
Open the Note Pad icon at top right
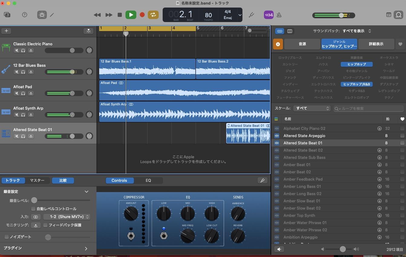pyautogui.click(x=388, y=14)
